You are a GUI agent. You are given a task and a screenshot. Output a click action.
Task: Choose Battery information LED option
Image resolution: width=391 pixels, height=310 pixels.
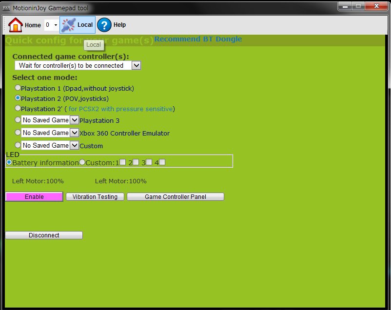pyautogui.click(x=9, y=162)
